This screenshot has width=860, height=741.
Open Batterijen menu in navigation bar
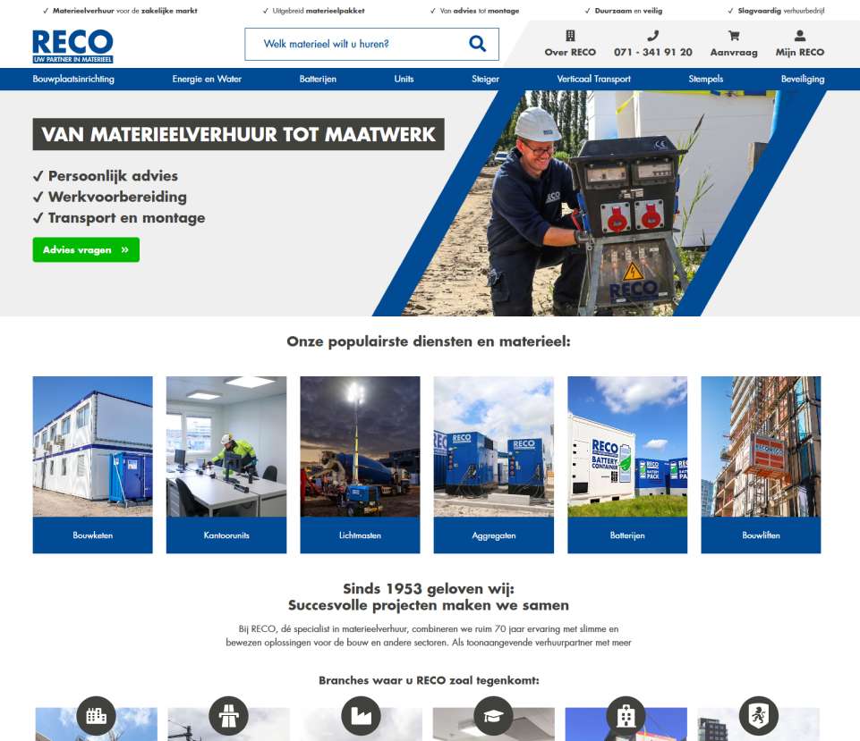[x=318, y=79]
